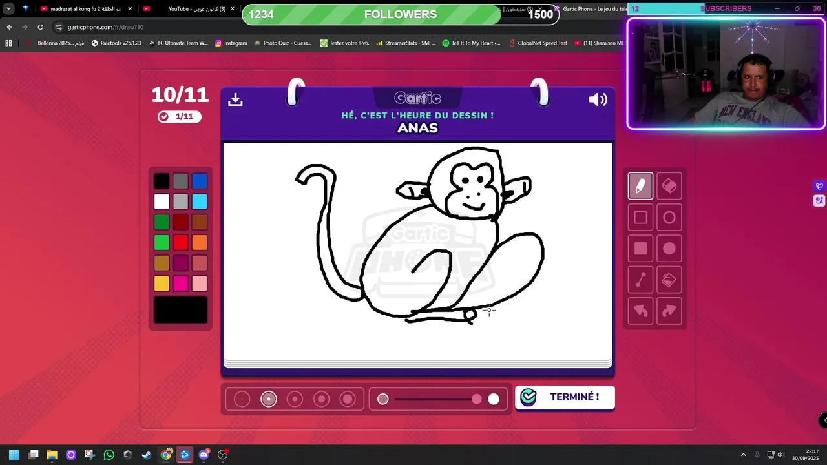Viewport: 827px width, 465px height.
Task: Download the drawing with the download icon
Action: [x=235, y=99]
